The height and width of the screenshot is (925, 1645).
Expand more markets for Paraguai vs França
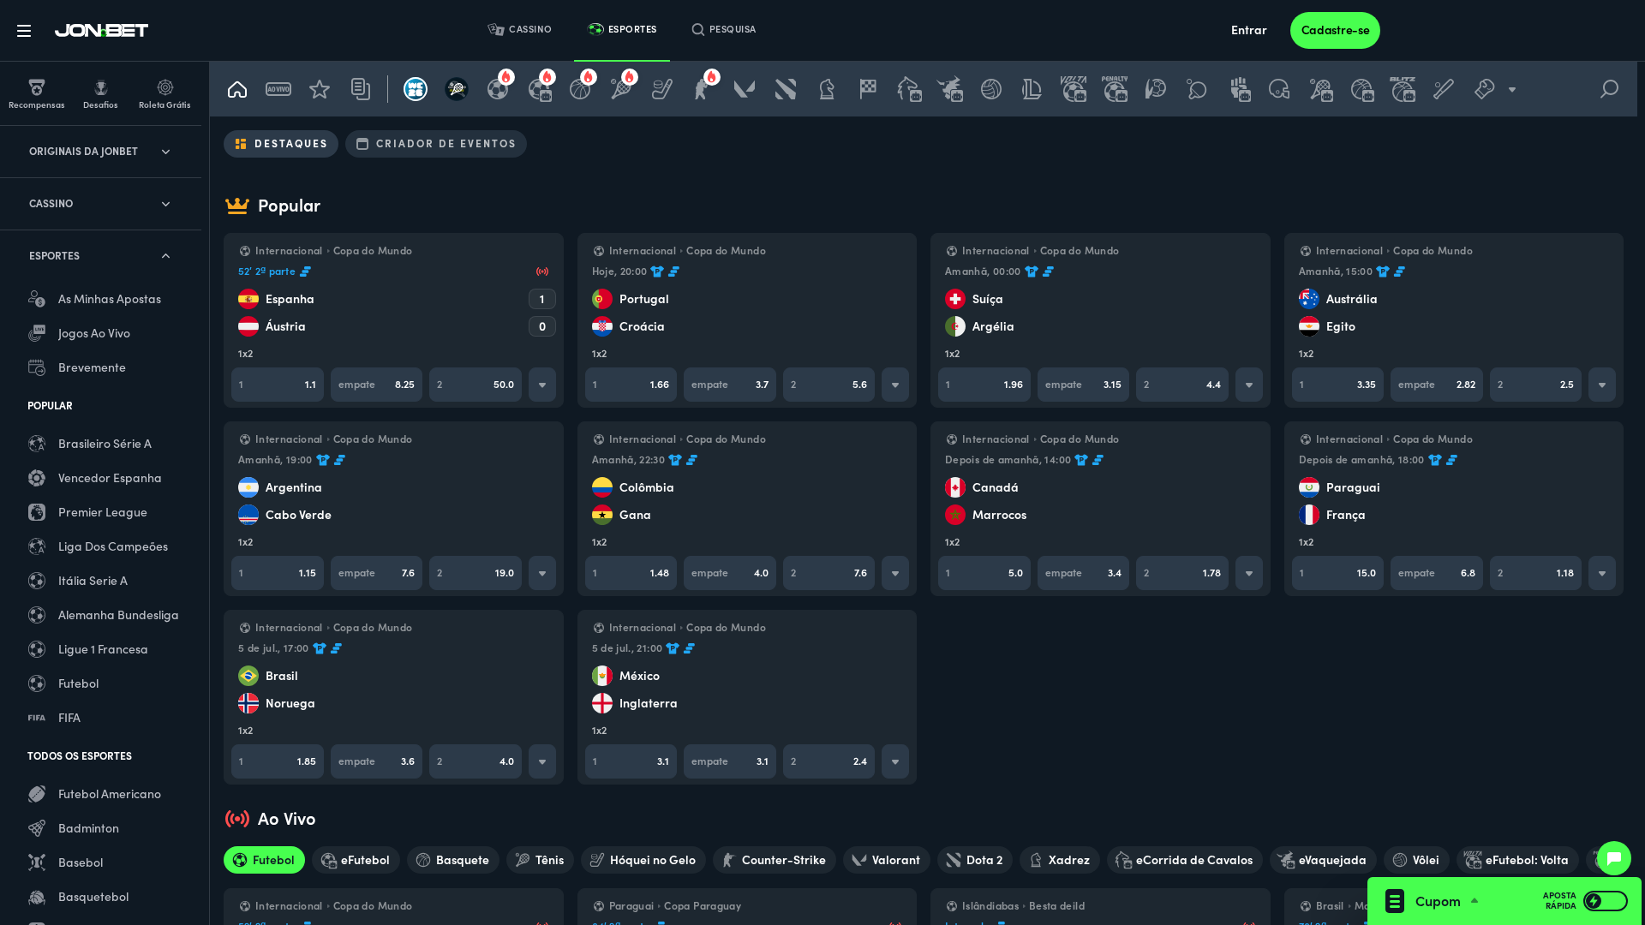tap(1602, 573)
